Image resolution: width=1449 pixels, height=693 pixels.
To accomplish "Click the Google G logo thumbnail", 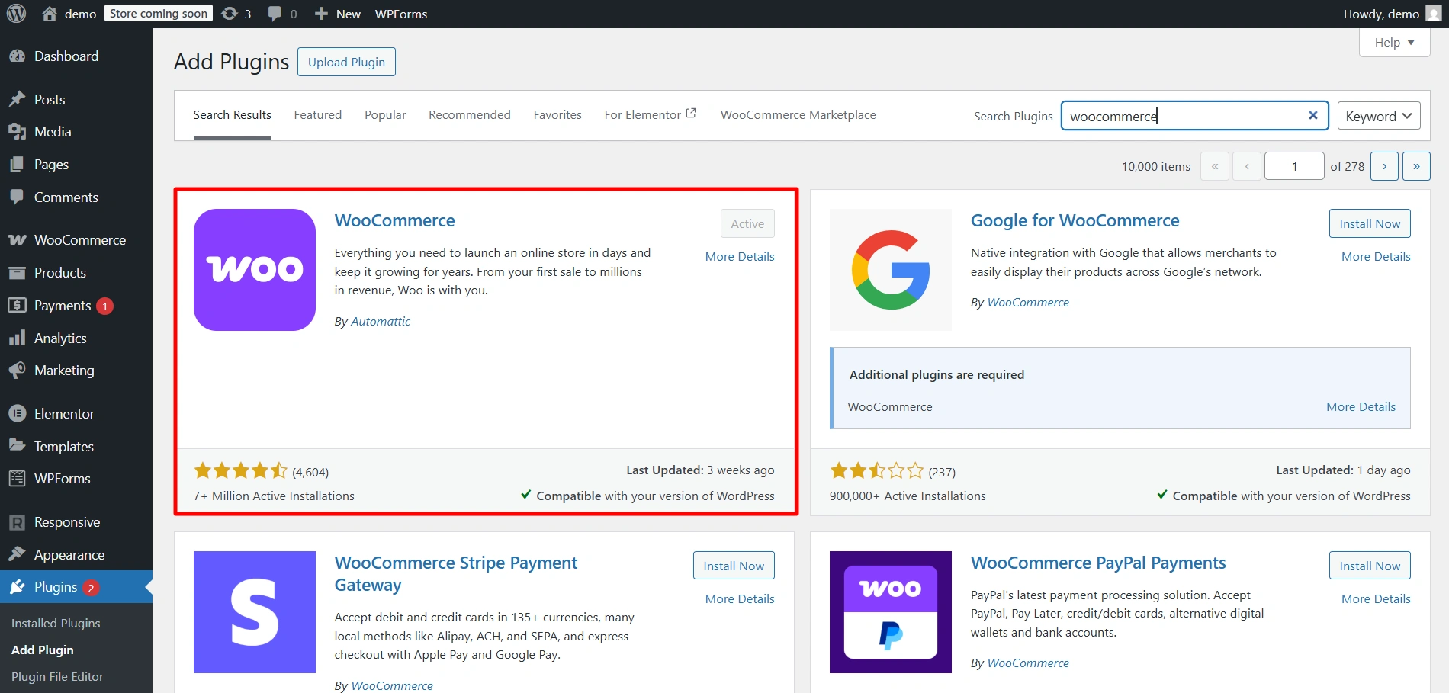I will (891, 270).
